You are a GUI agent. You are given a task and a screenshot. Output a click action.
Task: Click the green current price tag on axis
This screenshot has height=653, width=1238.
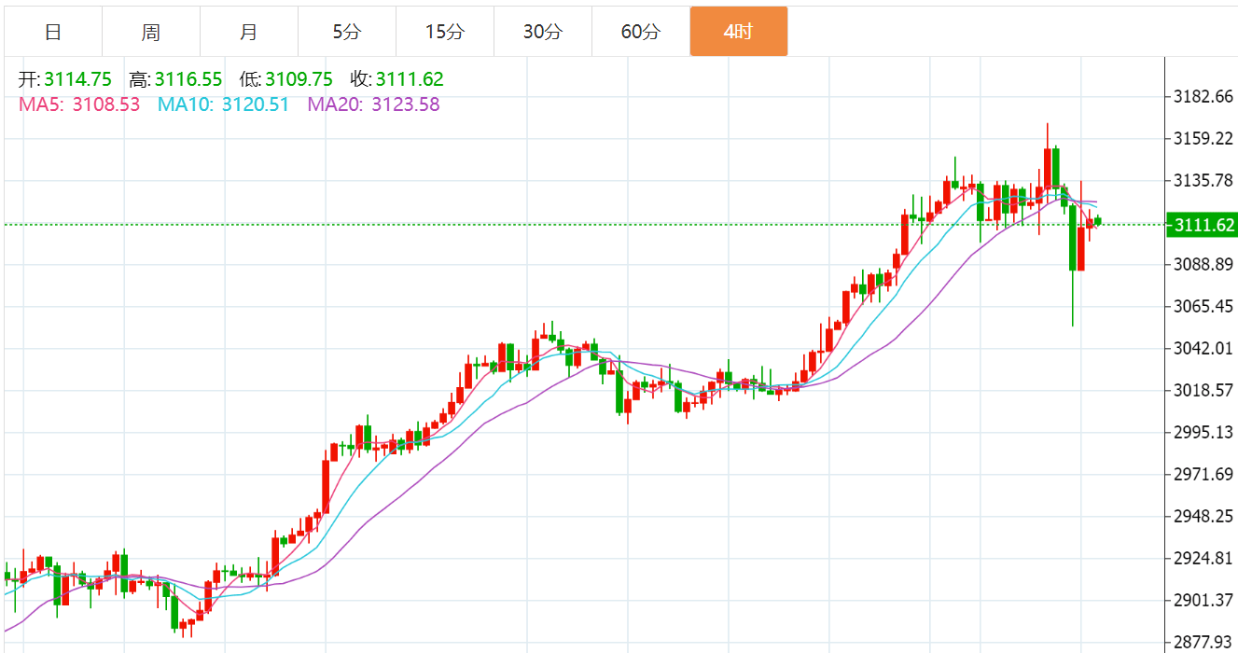1202,225
